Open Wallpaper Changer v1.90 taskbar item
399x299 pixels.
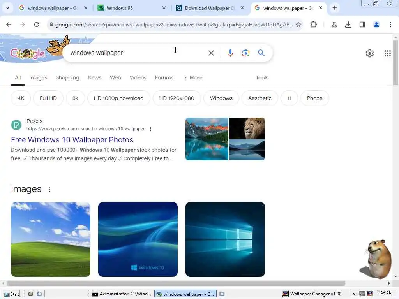[x=312, y=294]
